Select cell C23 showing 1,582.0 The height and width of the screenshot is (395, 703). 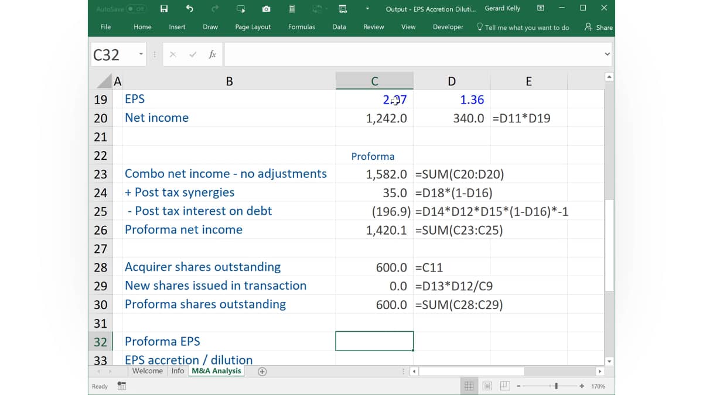click(x=374, y=174)
